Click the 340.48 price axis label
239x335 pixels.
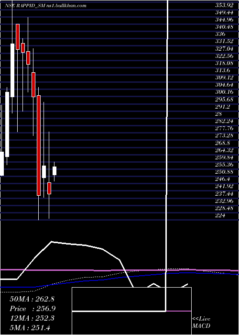[224, 27]
